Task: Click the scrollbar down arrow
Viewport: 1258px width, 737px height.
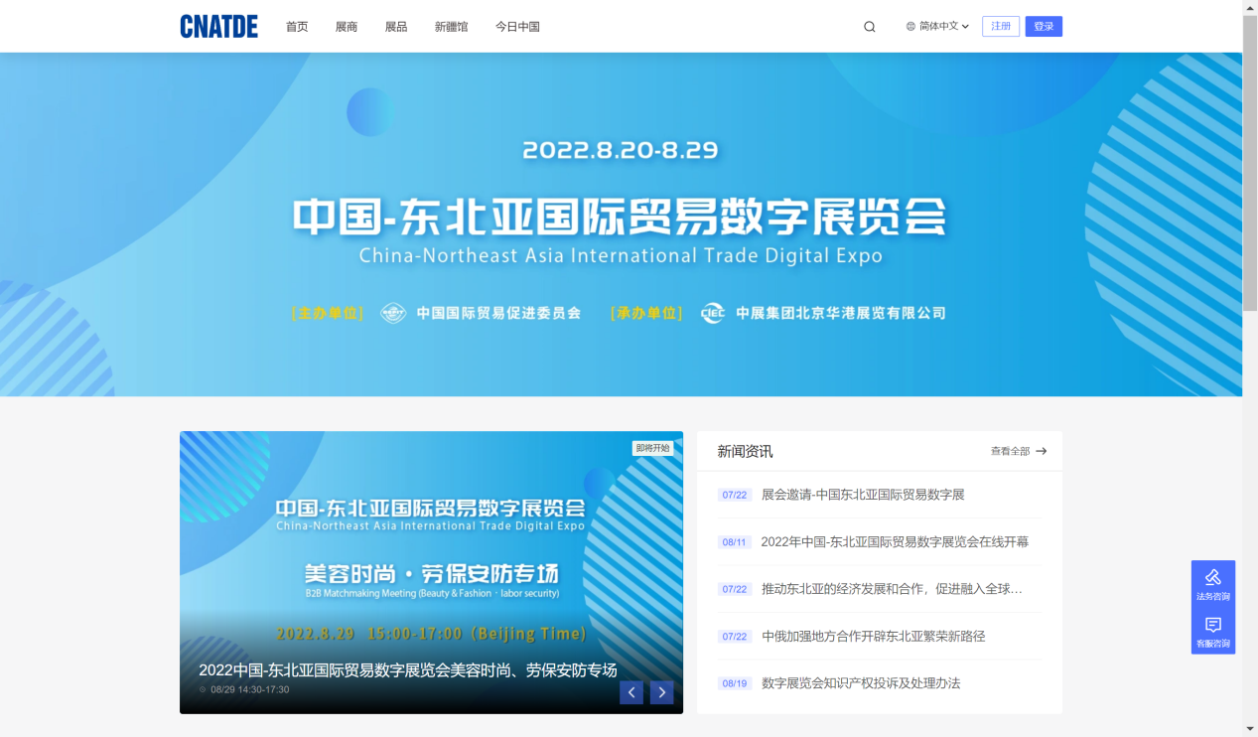Action: click(1250, 729)
